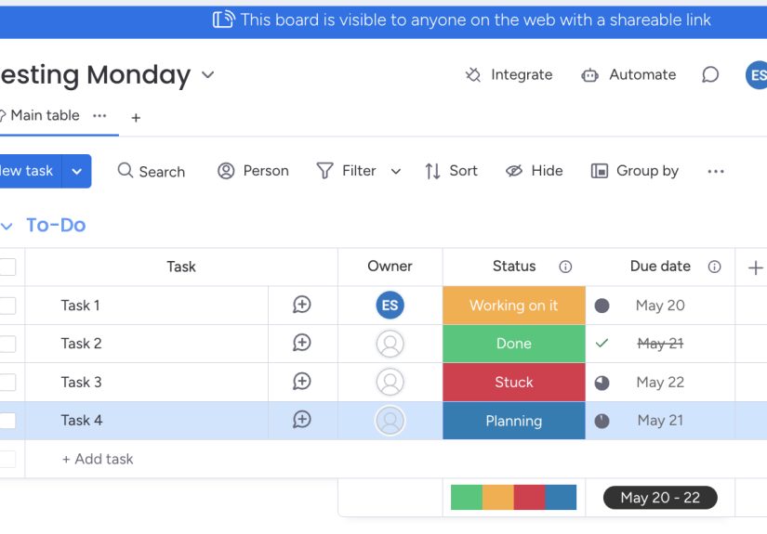Viewport: 767px width, 534px height.
Task: Open Task 4 item name
Action: [x=82, y=420]
